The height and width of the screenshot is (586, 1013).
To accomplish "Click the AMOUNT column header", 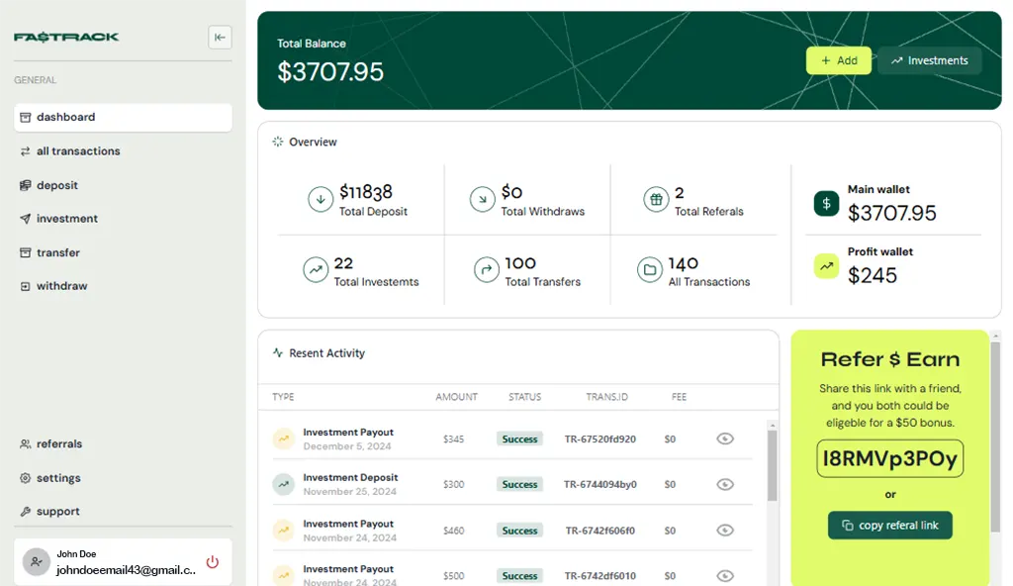I will pos(456,397).
